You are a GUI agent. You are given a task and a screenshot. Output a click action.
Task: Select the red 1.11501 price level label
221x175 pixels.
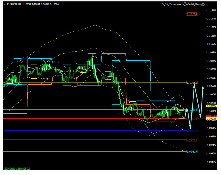[x=192, y=14]
